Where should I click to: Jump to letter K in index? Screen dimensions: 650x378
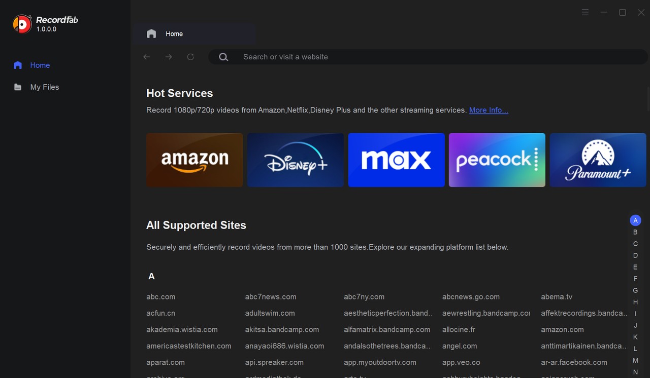coord(635,337)
